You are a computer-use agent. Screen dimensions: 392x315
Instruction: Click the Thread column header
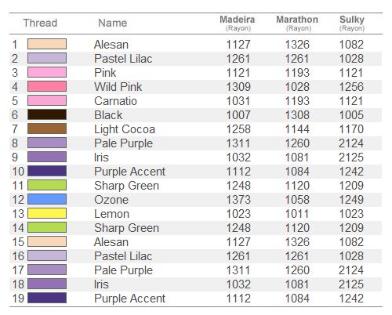(40, 23)
